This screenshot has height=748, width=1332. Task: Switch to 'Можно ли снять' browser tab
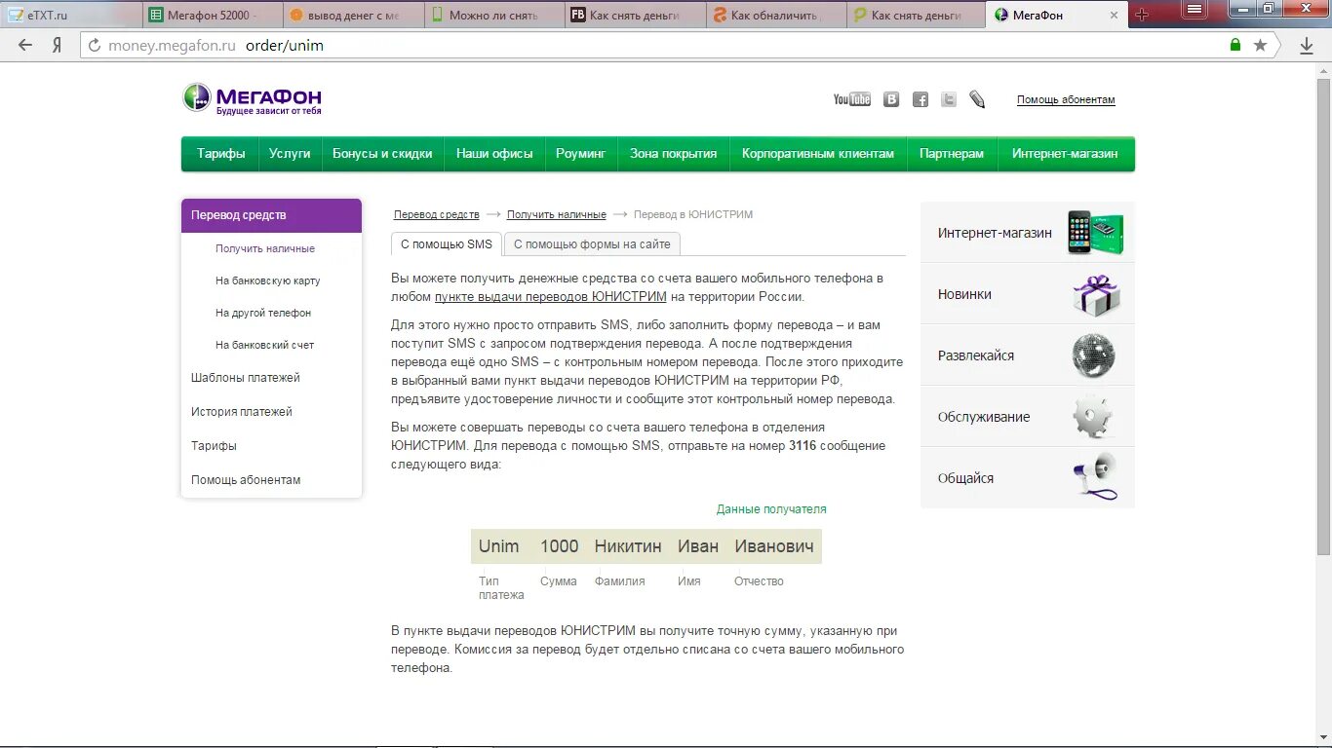(494, 15)
